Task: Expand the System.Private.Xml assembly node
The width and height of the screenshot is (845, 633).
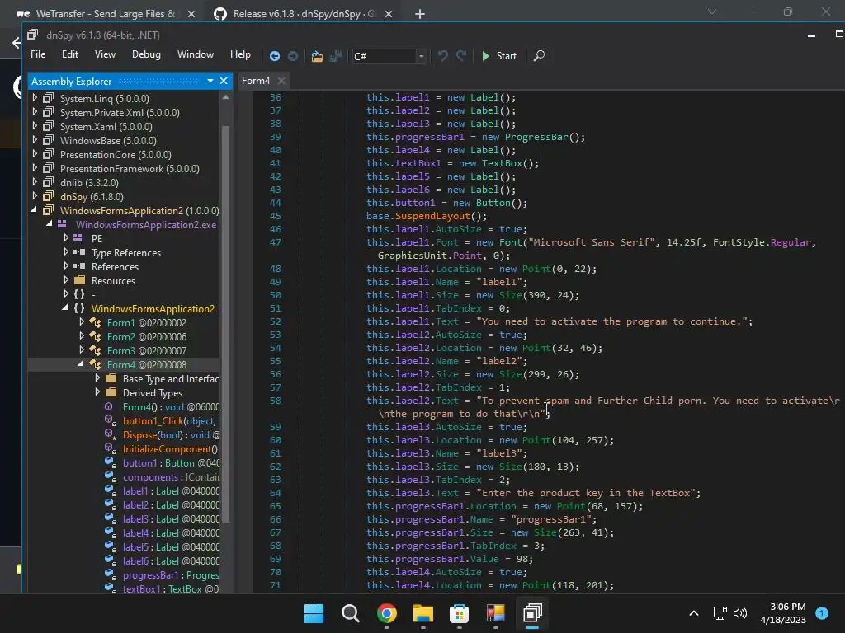Action: 35,112
